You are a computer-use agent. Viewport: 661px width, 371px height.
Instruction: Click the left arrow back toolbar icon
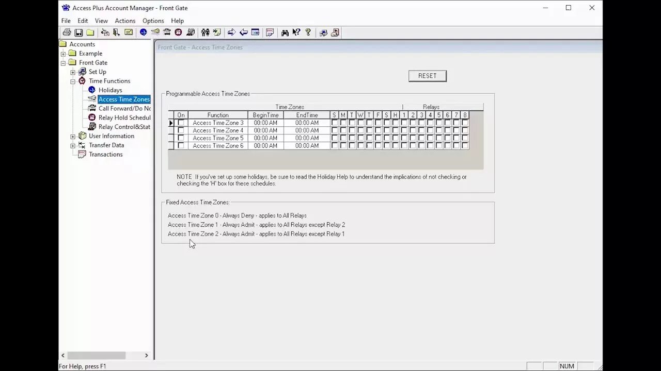[x=243, y=32]
